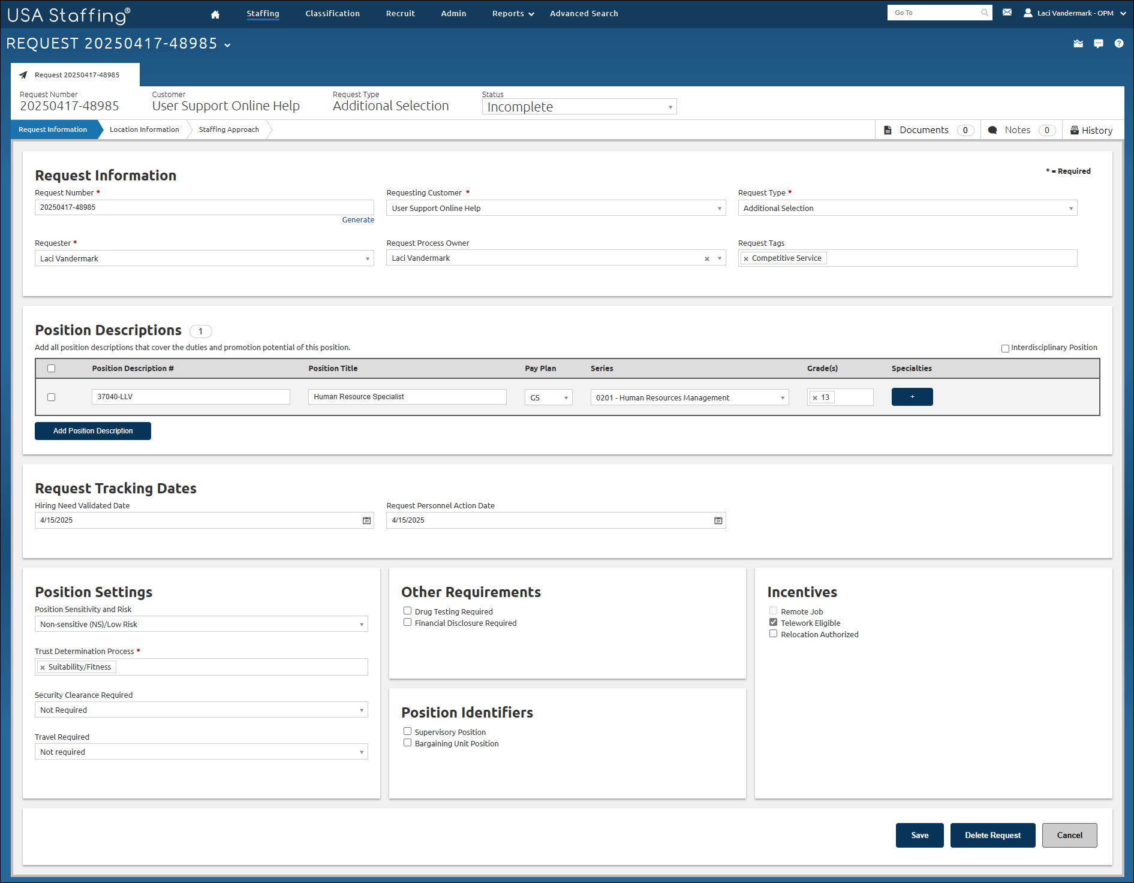Image resolution: width=1134 pixels, height=883 pixels.
Task: Open the Request Personnel Action Date calendar icon
Action: point(717,520)
